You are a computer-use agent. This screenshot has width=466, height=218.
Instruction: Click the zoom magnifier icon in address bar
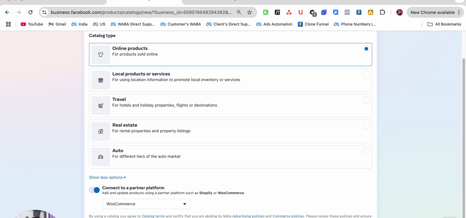(239, 12)
